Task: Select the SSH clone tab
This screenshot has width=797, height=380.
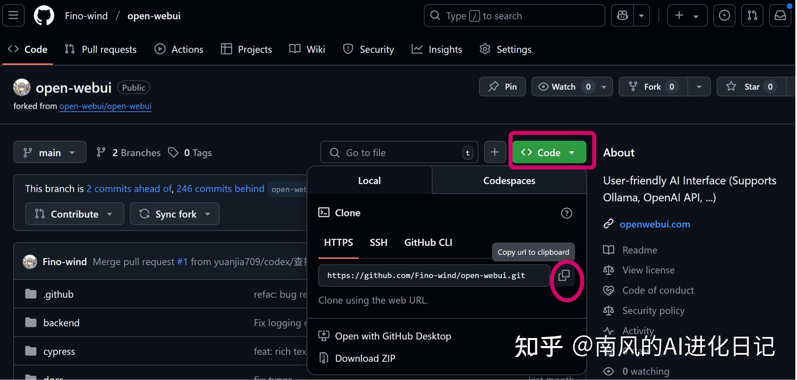Action: pyautogui.click(x=378, y=242)
